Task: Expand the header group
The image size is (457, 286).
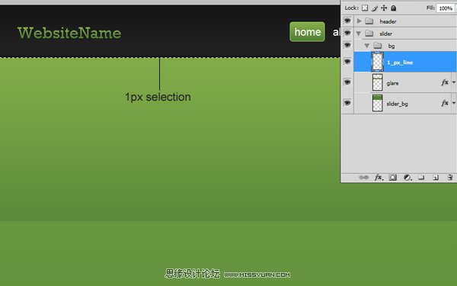Action: click(359, 21)
